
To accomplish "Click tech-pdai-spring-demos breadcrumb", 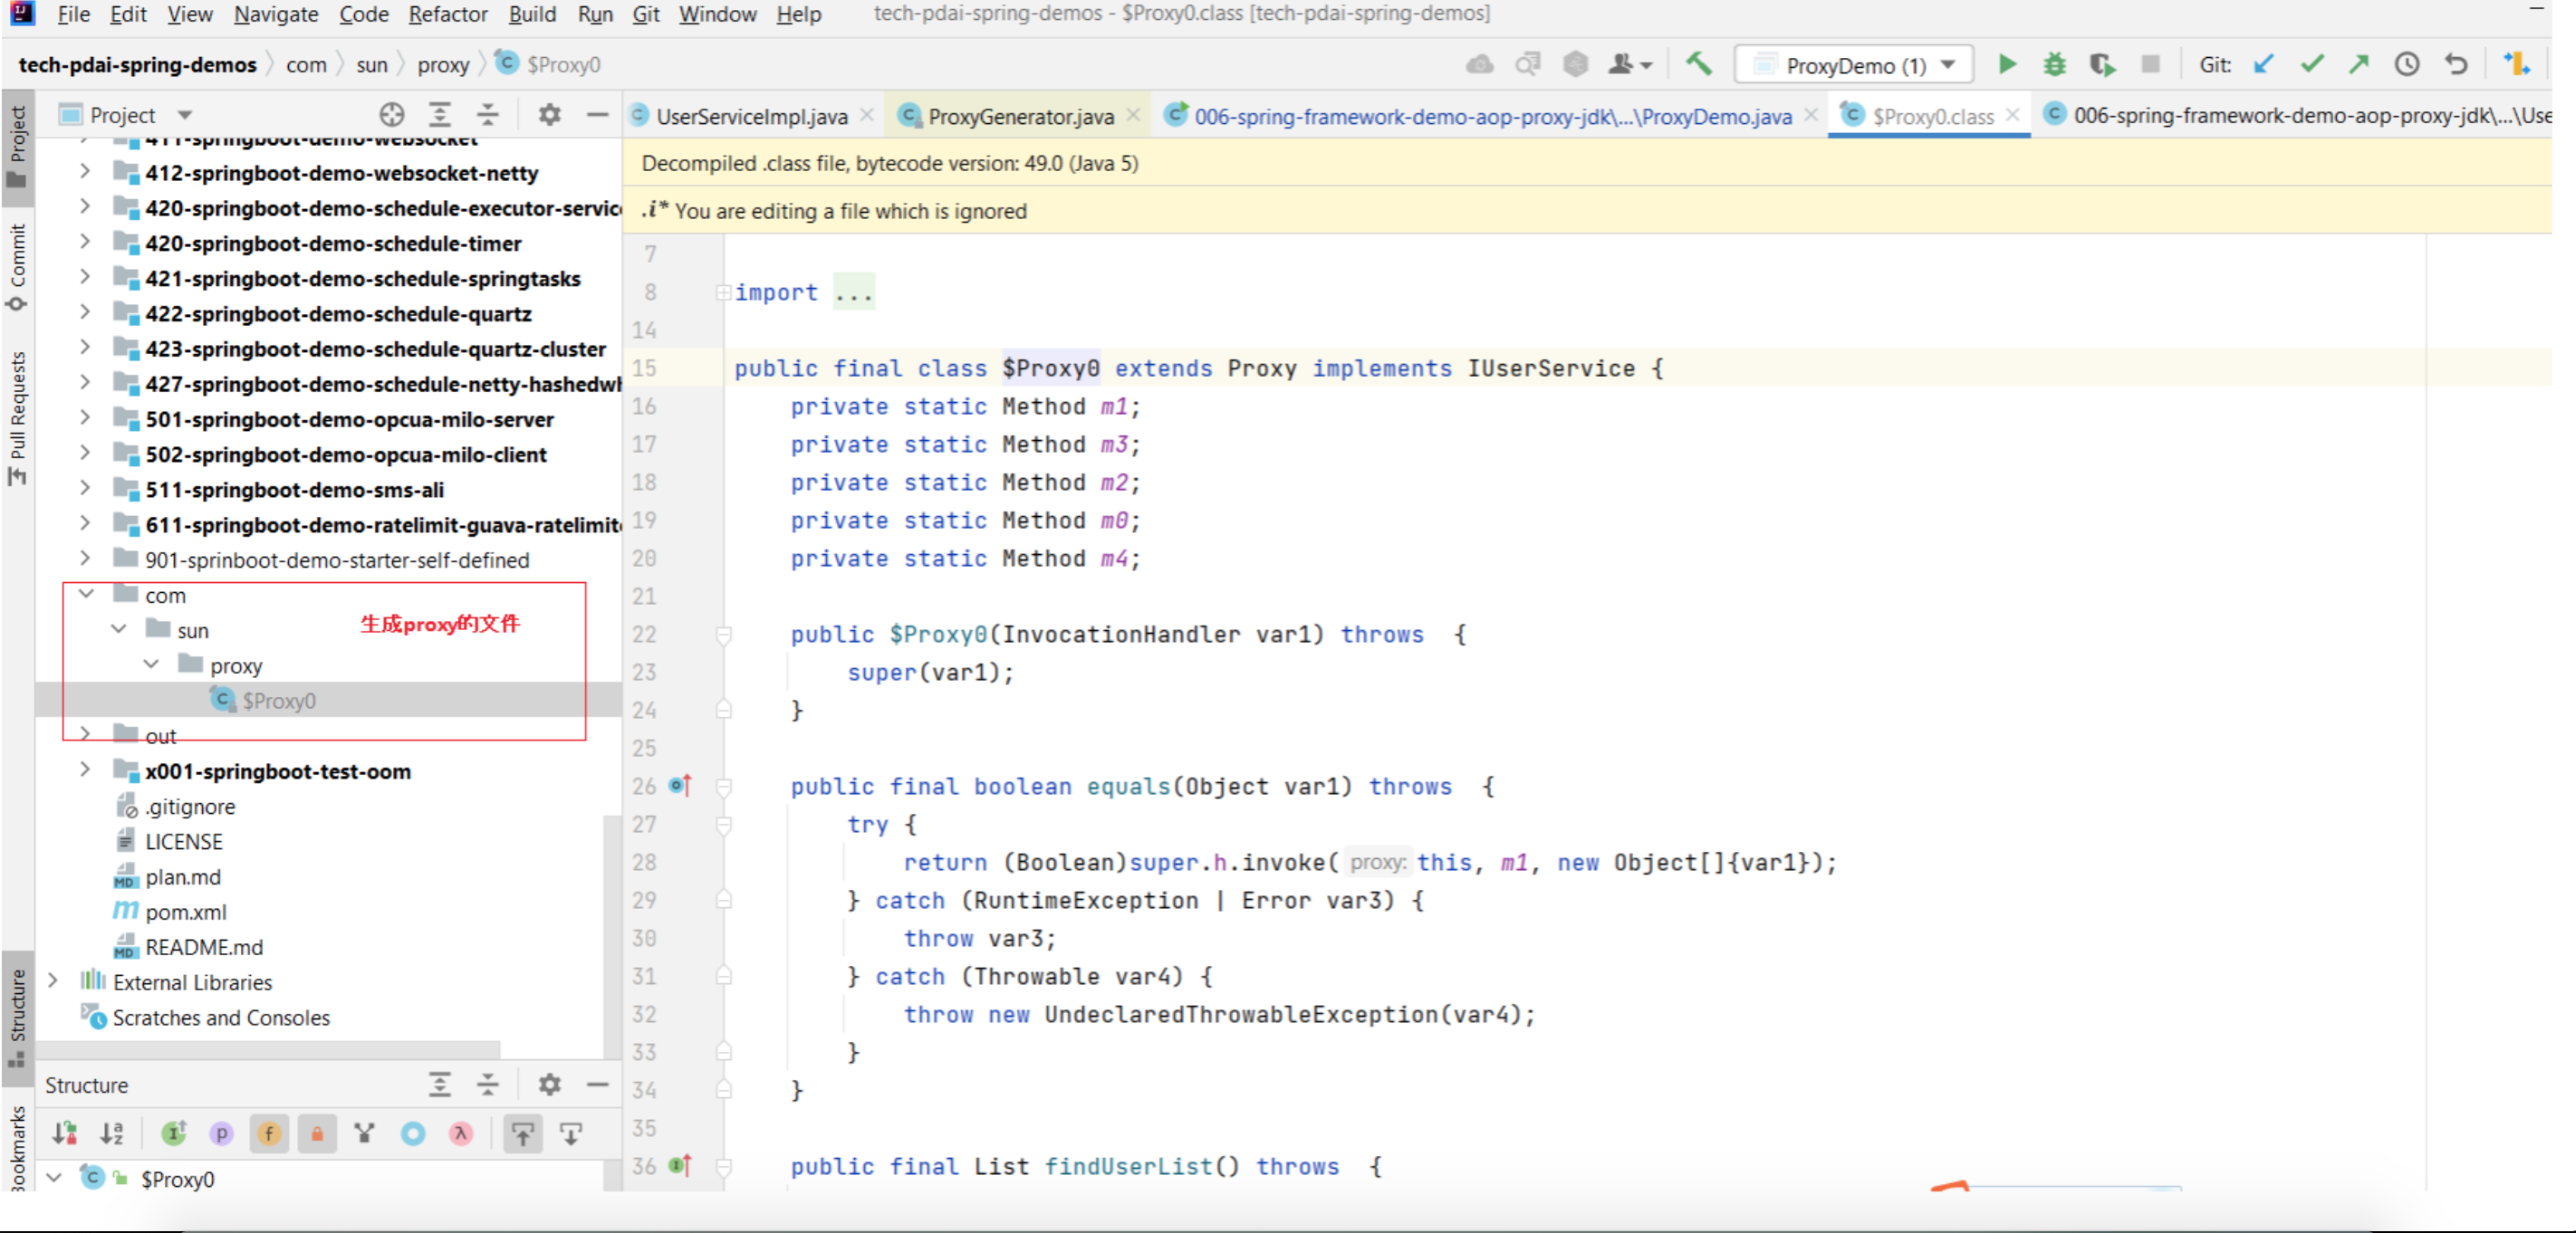I will (x=138, y=65).
